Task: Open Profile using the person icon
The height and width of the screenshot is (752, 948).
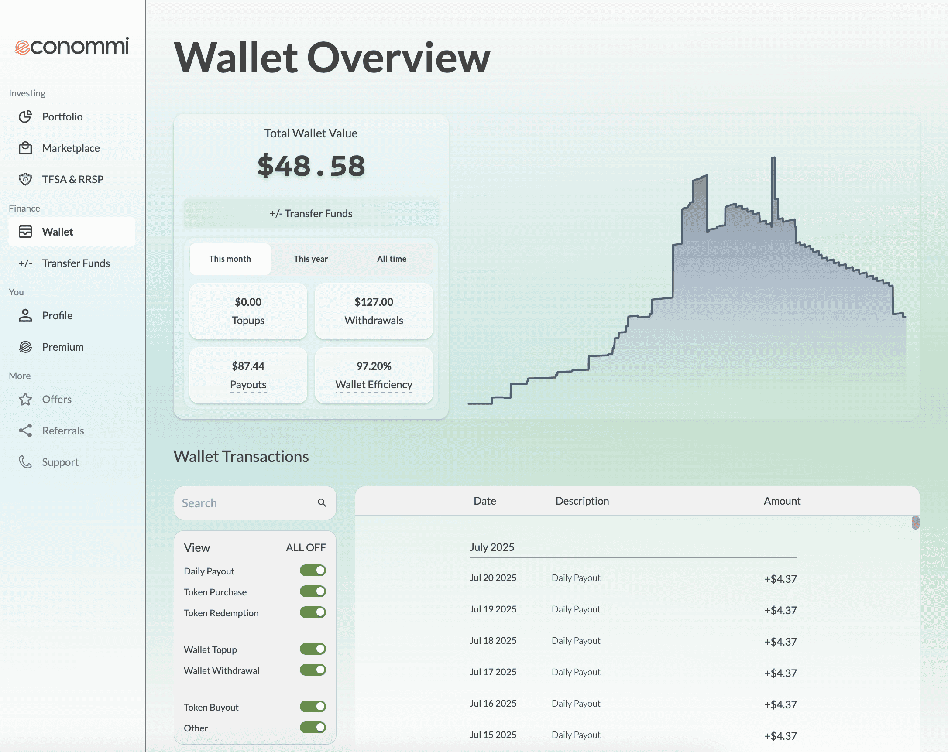Action: point(25,315)
